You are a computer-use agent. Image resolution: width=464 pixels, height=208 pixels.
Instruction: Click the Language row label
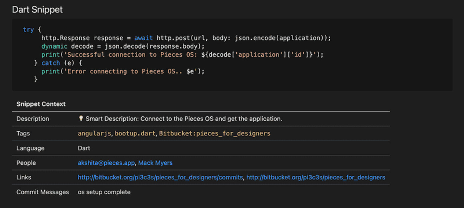click(x=30, y=148)
